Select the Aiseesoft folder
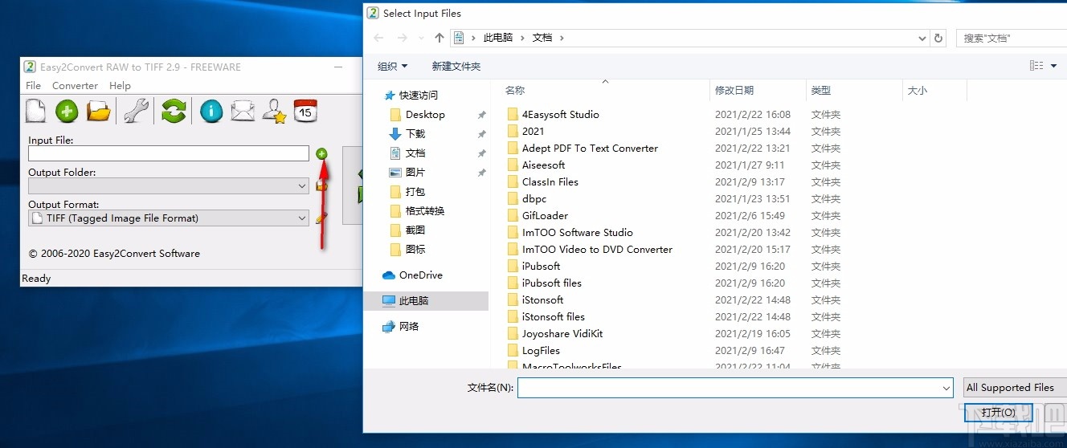Screen dimensions: 1067x448 [x=543, y=165]
